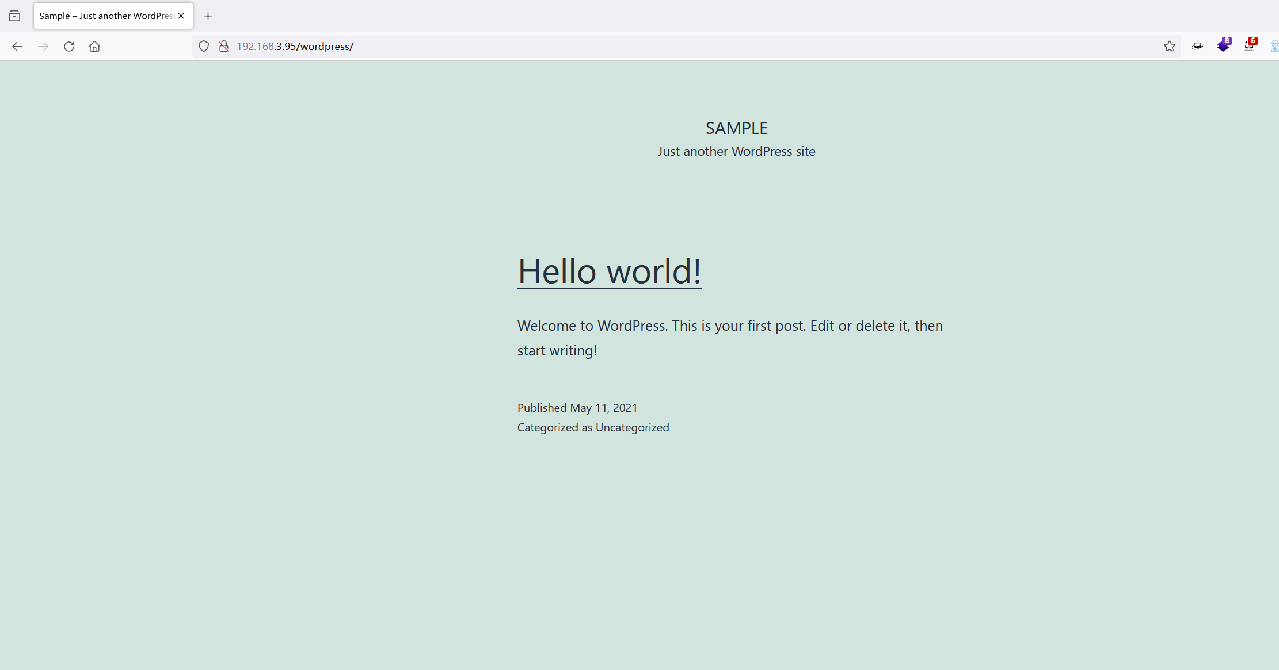Open the light-blue figure extension icon

1274,47
